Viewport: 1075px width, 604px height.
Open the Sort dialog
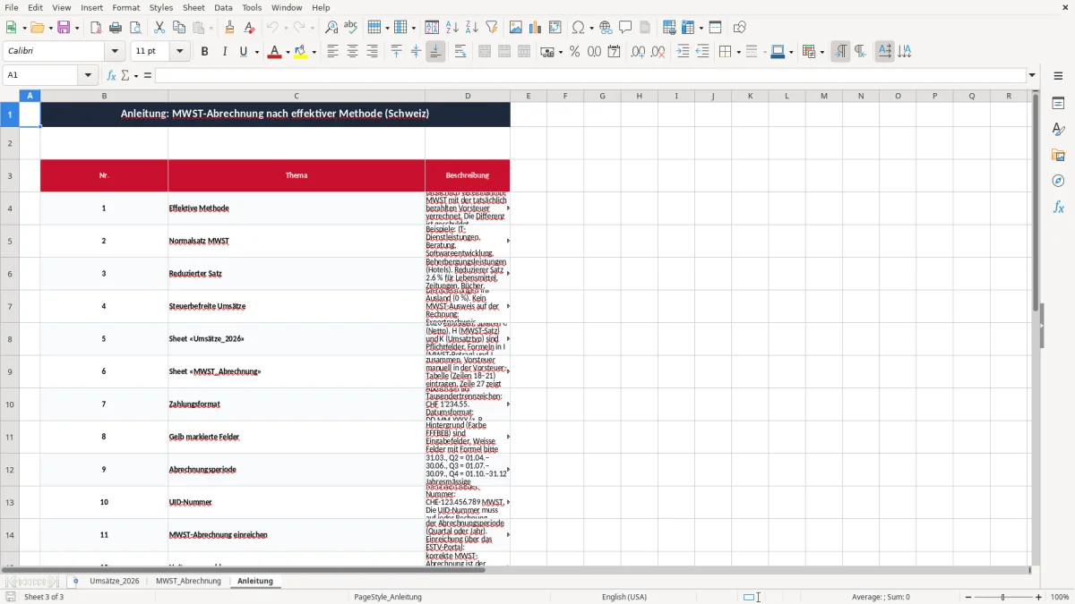click(x=432, y=28)
